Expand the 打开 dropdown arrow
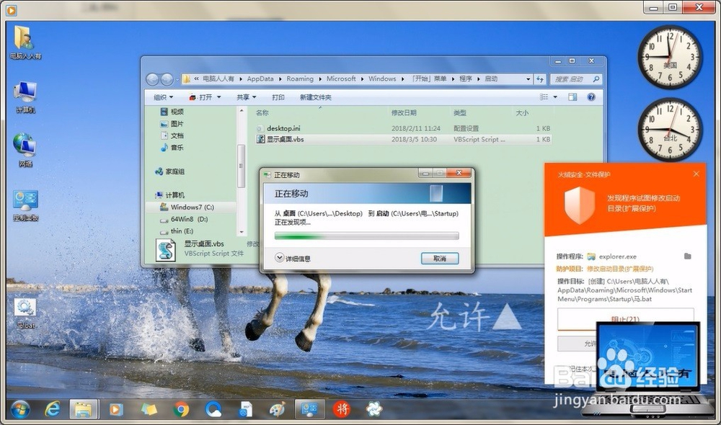This screenshot has height=425, width=721. [219, 97]
